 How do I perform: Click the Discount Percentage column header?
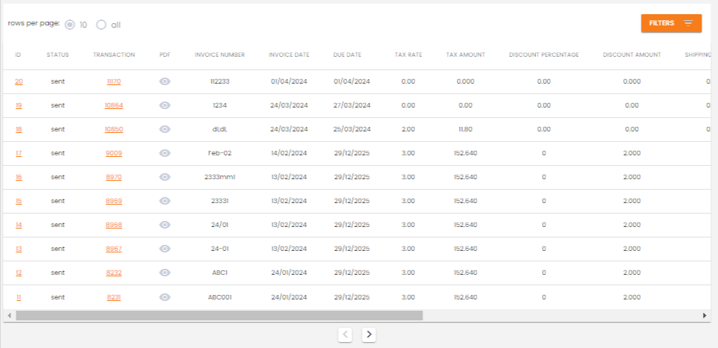[544, 55]
